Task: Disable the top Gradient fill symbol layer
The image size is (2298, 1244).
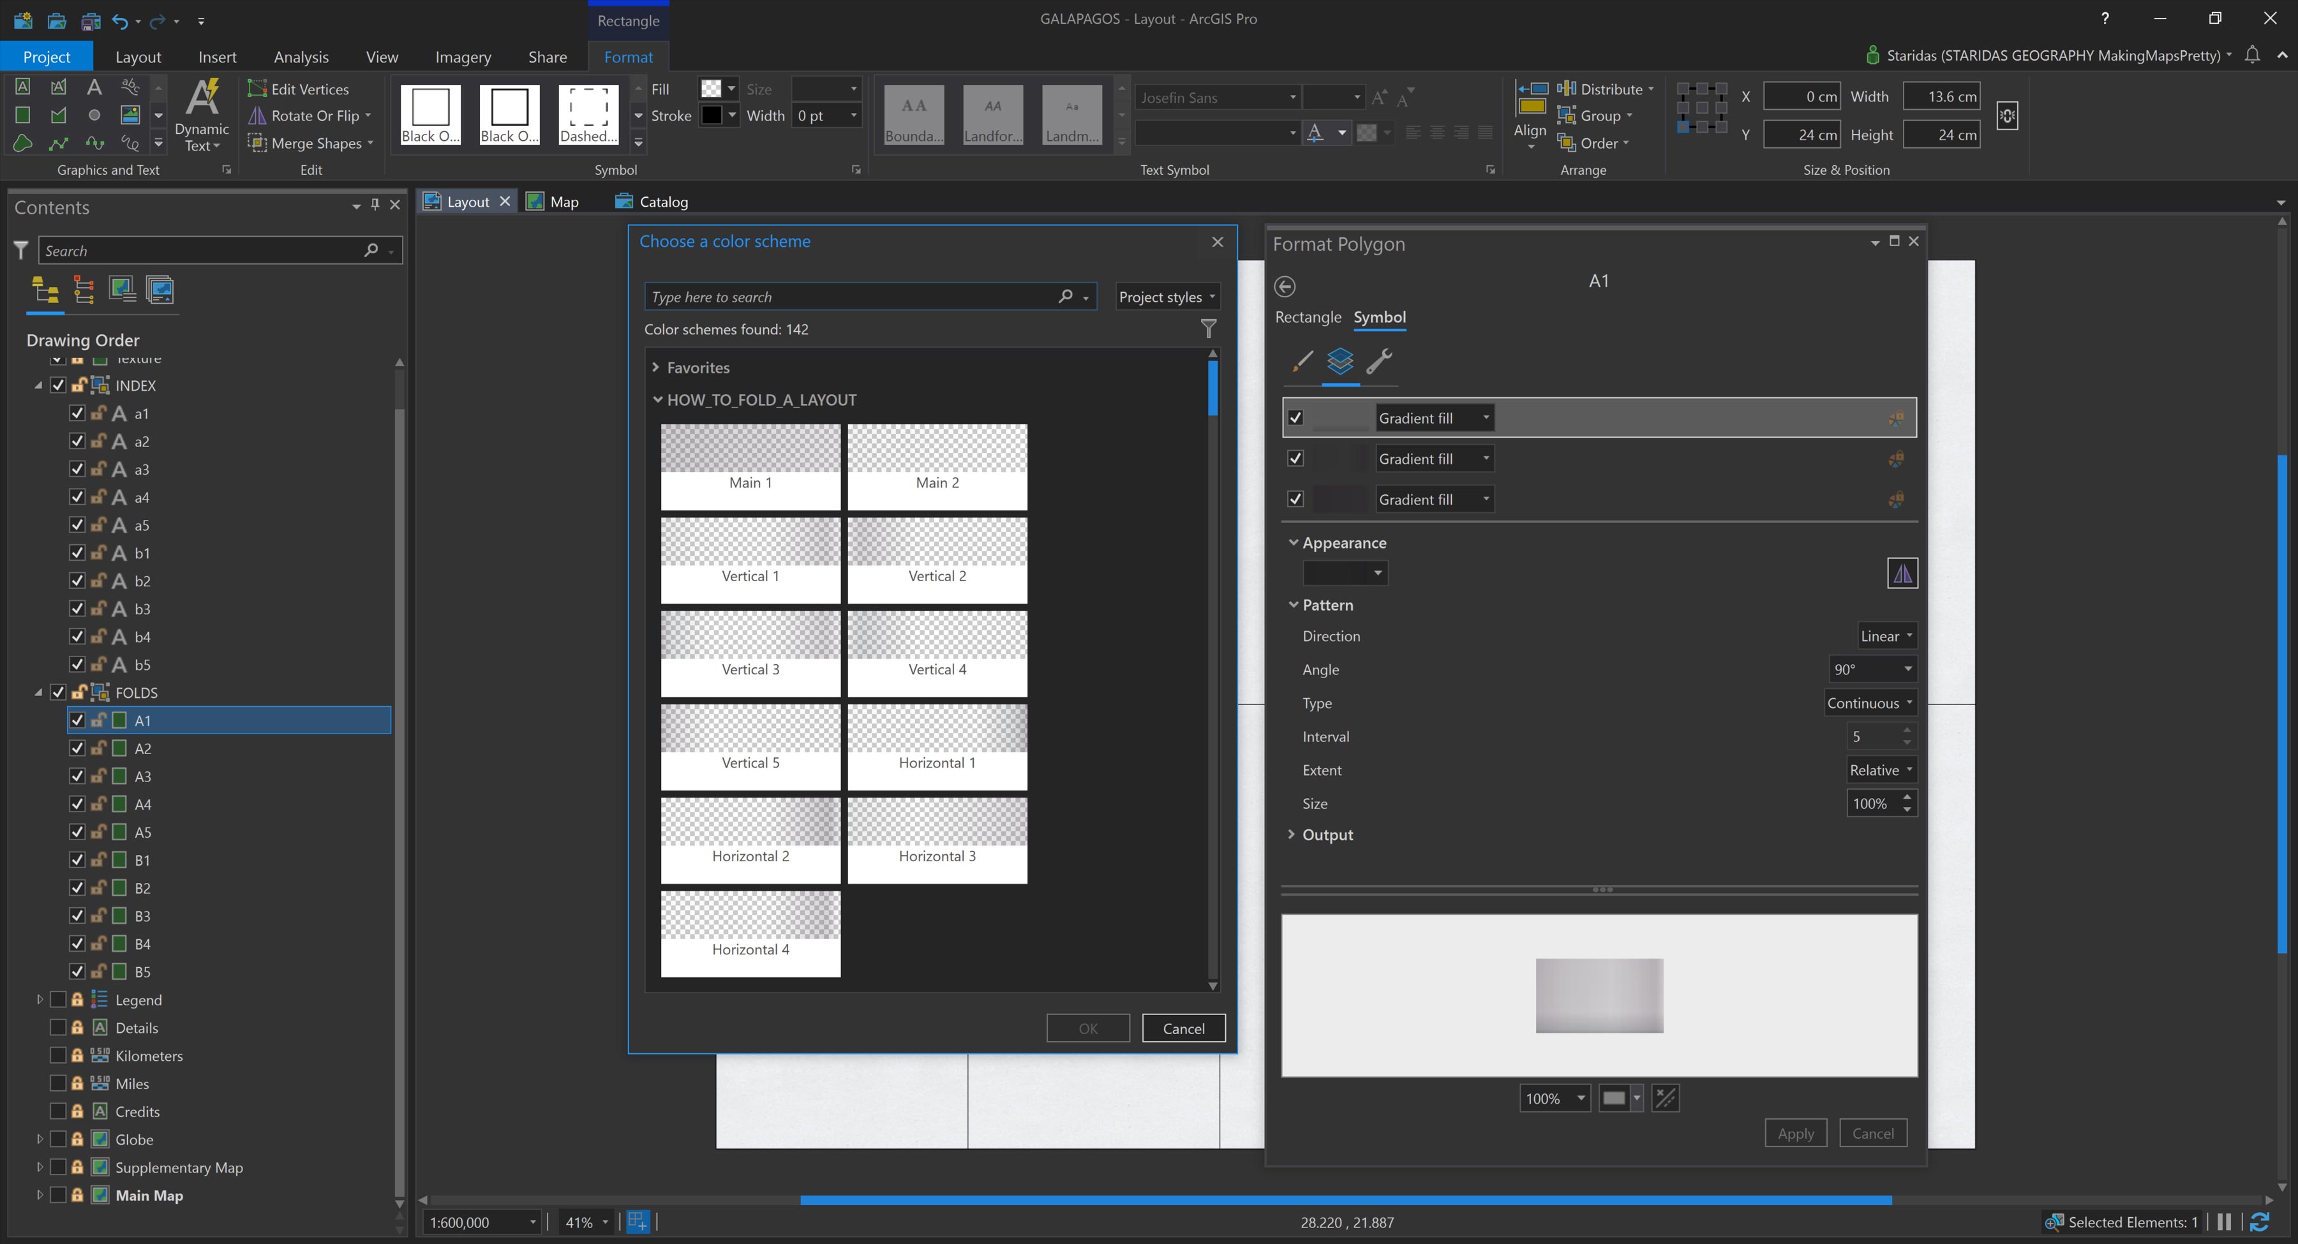Action: (x=1295, y=417)
